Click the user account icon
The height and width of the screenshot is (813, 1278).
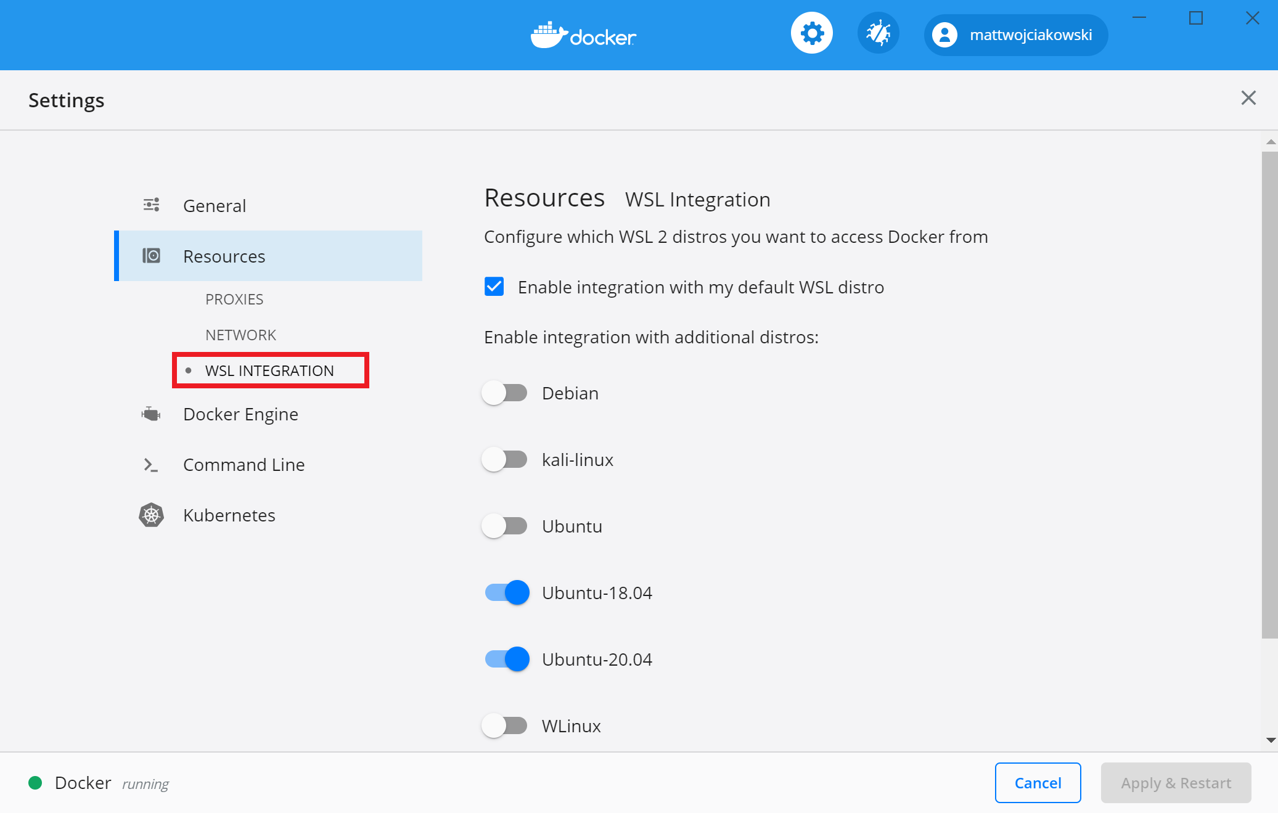tap(944, 35)
